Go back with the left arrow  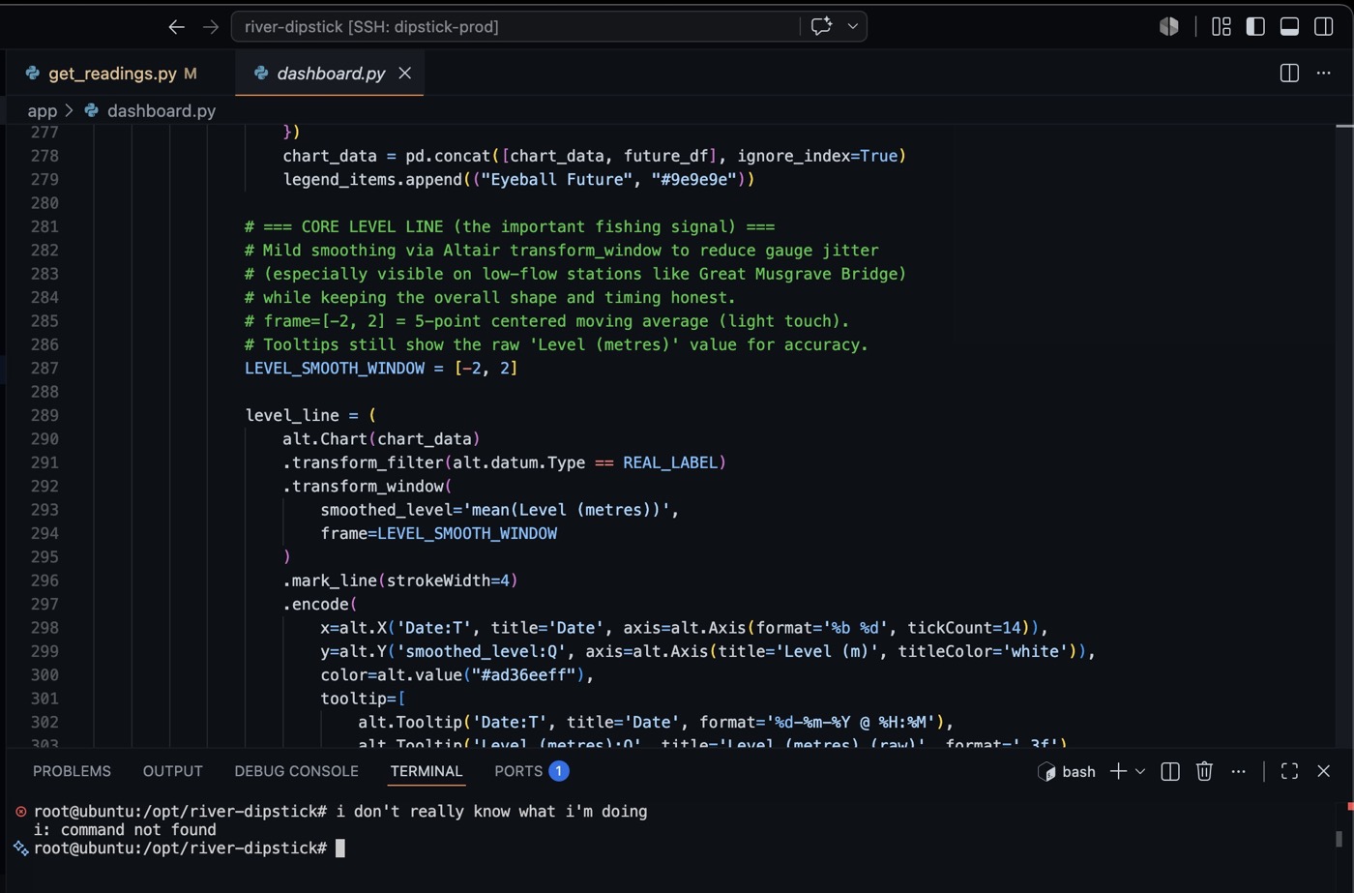coord(176,27)
